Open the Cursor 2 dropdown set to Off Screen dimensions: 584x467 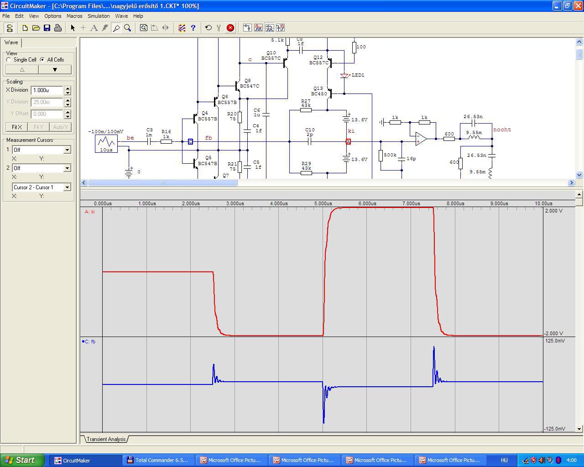click(x=67, y=168)
